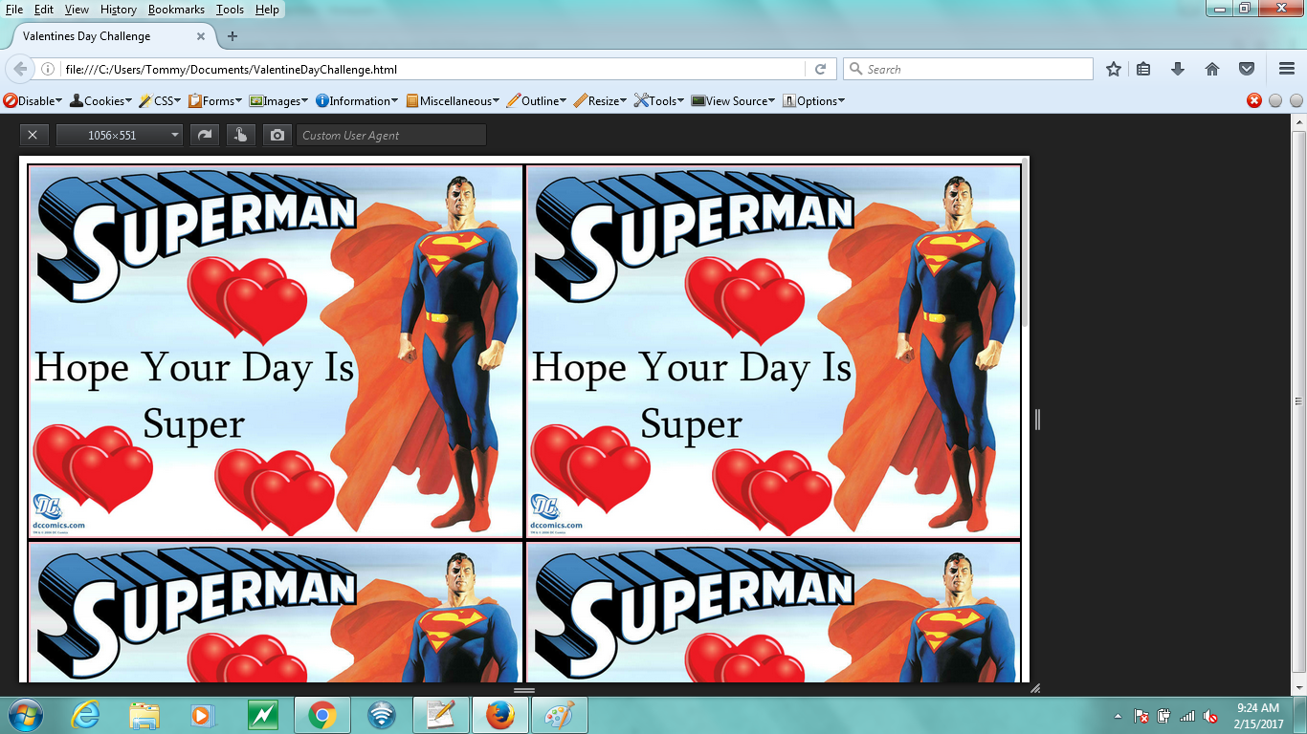Open the View menu
Viewport: 1307px width, 734px height.
click(x=77, y=10)
